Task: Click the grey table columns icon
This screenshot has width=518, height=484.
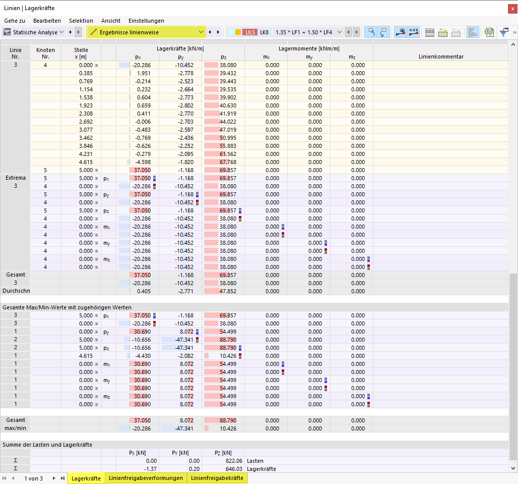Action: point(430,32)
